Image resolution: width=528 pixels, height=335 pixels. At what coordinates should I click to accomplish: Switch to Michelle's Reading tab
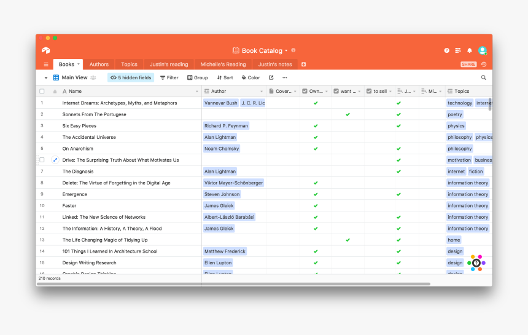tap(223, 65)
